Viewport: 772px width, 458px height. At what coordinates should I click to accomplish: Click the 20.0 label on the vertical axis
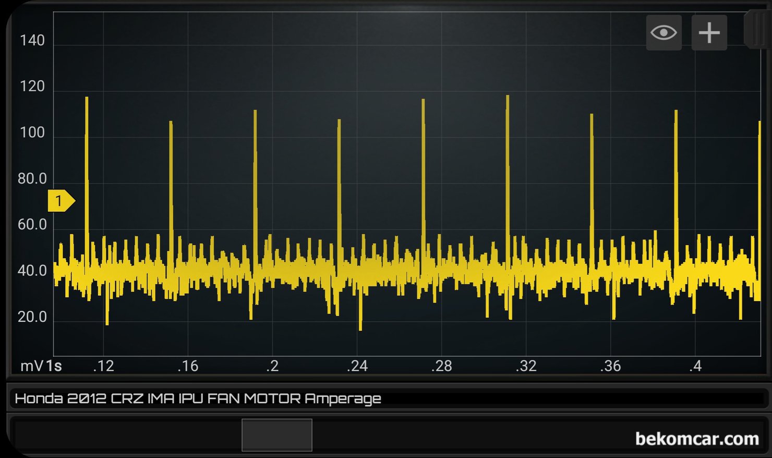point(32,317)
